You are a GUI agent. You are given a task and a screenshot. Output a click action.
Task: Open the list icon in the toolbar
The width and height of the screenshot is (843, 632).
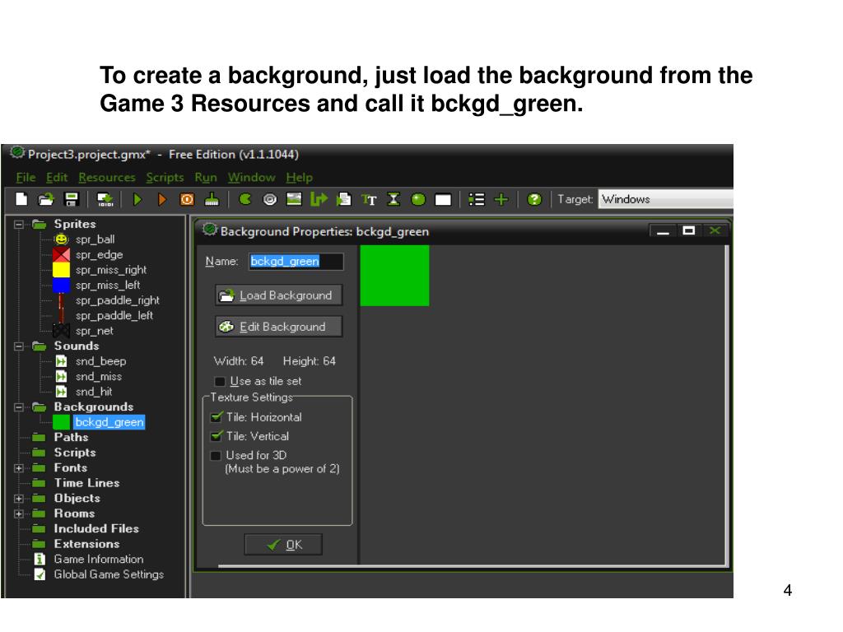click(477, 199)
